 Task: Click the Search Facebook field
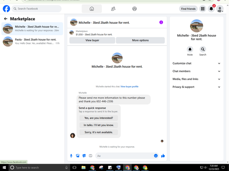[x=37, y=9]
